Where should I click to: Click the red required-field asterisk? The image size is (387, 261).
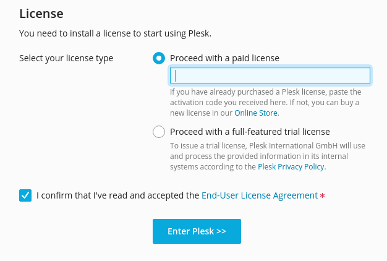[x=323, y=196]
